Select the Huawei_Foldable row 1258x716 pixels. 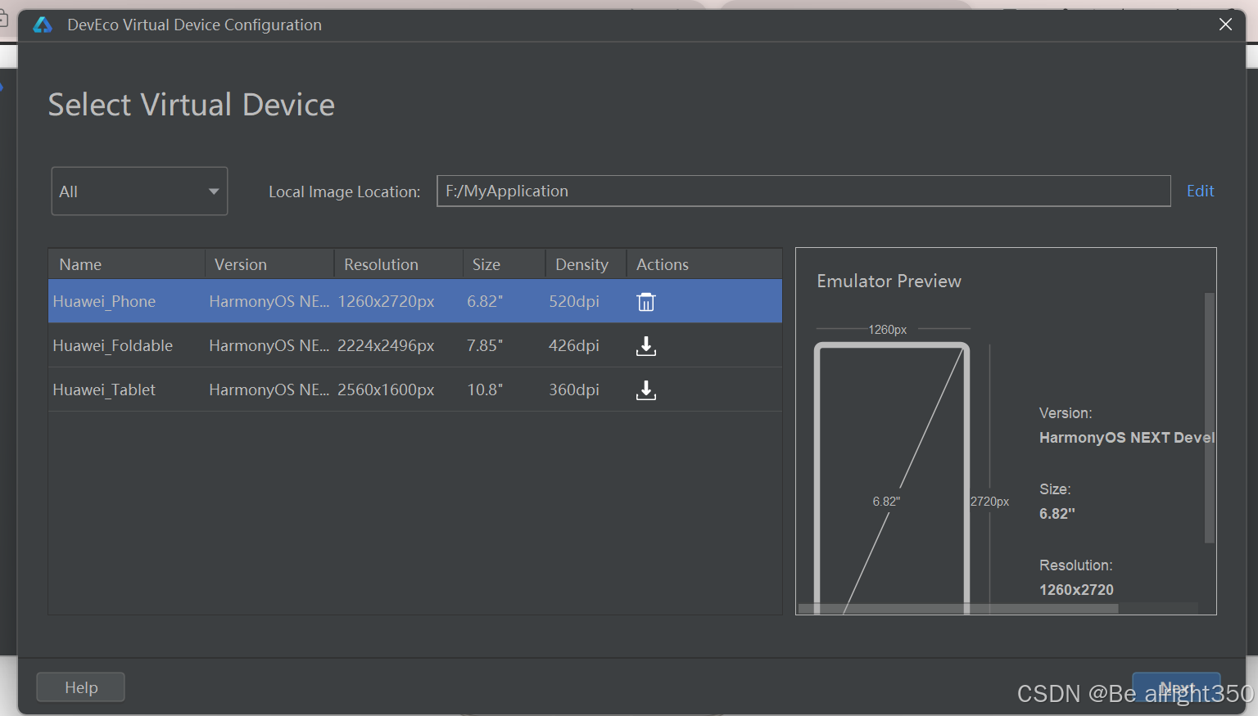pos(415,345)
